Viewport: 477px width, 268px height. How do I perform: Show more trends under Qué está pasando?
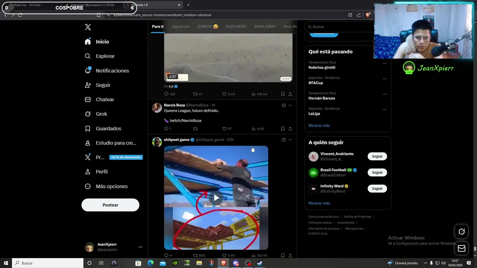[319, 125]
